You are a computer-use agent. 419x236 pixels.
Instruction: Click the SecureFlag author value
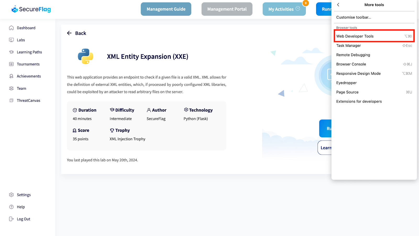coord(156,119)
